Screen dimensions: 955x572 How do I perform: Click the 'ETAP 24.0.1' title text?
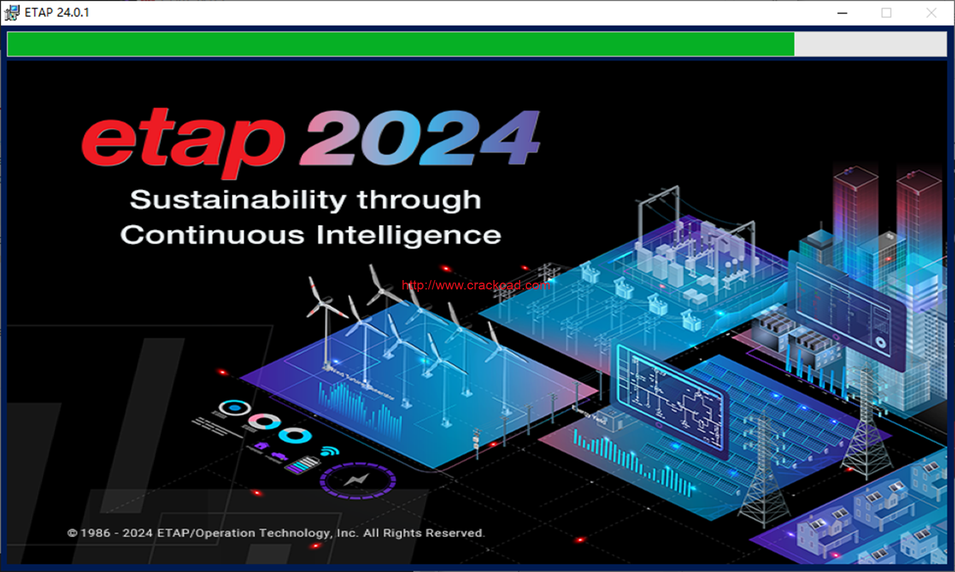pyautogui.click(x=57, y=13)
